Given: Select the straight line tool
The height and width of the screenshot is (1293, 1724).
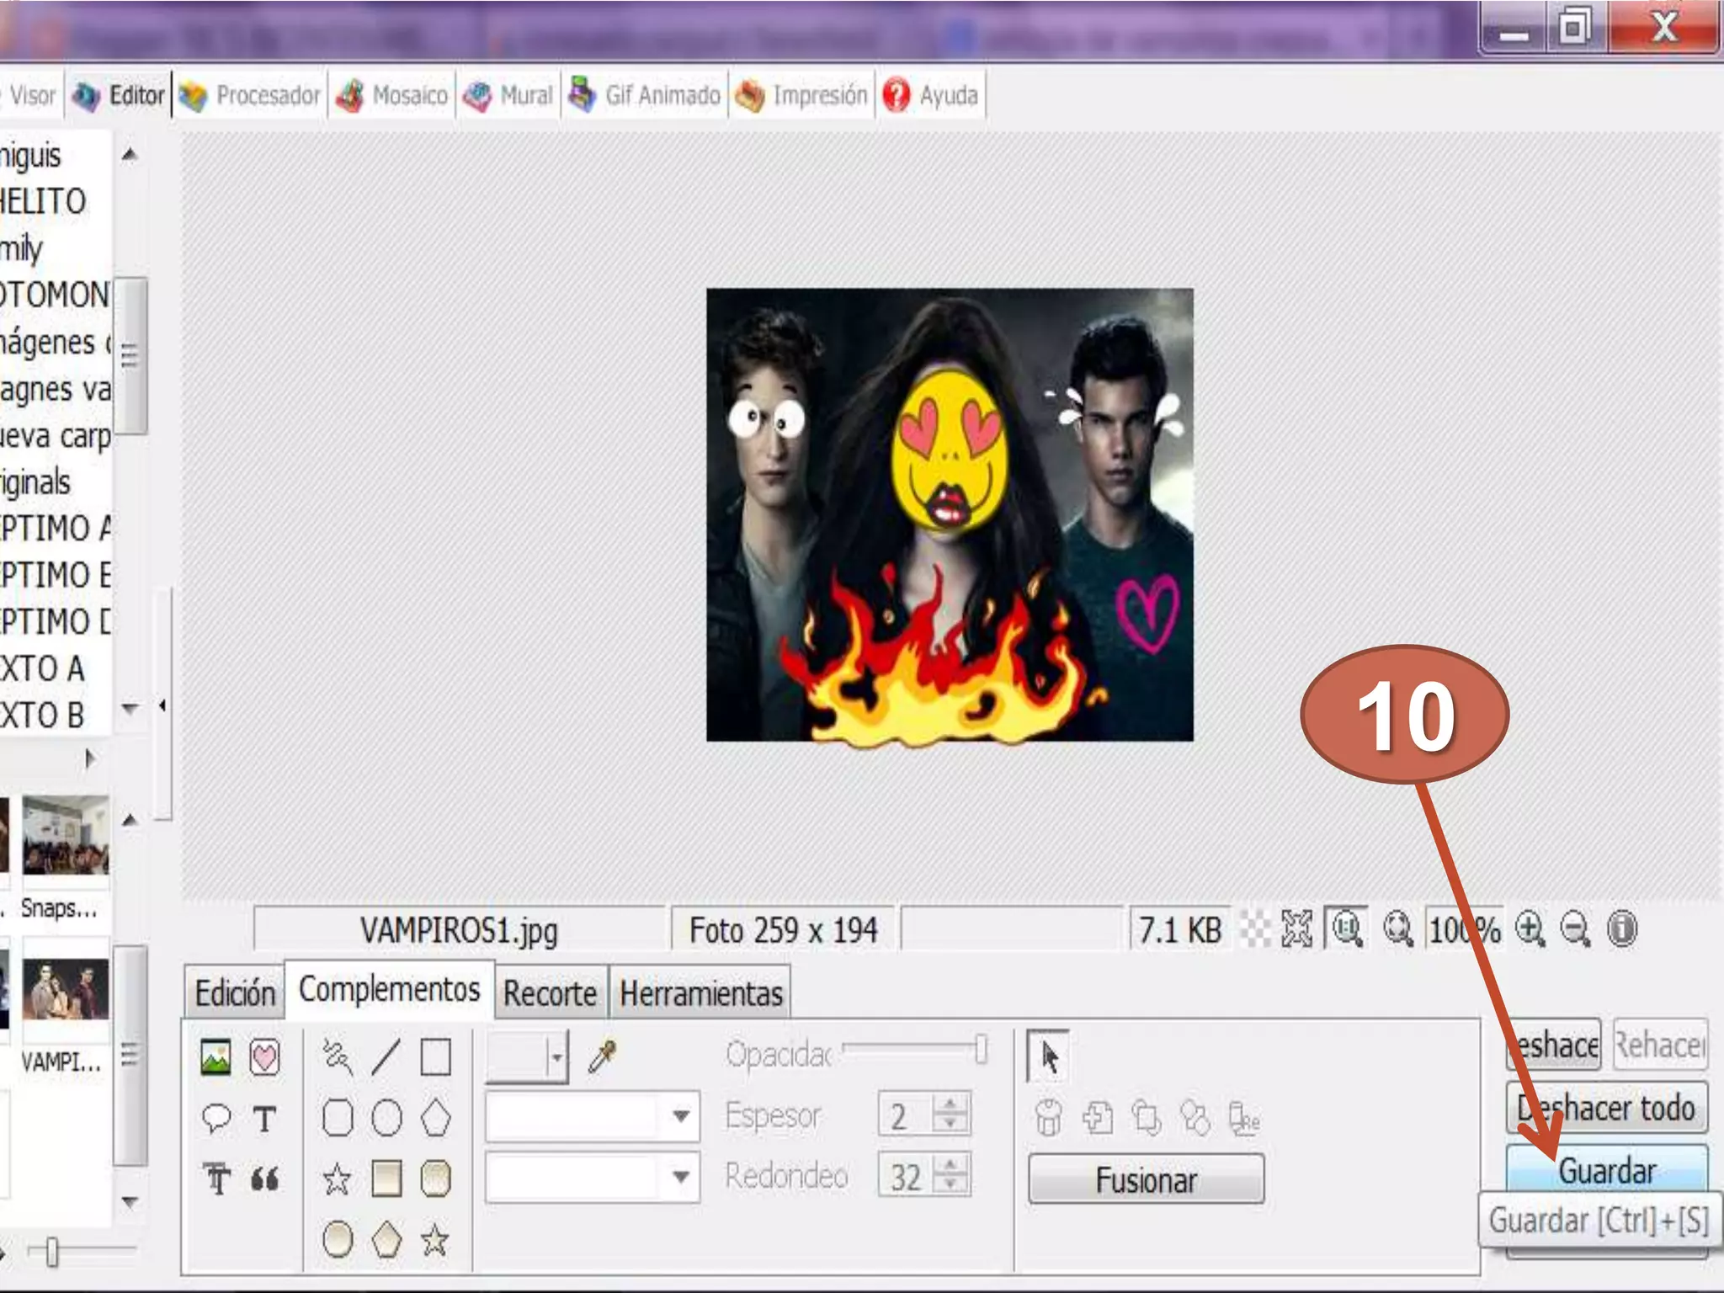Looking at the screenshot, I should click(386, 1057).
